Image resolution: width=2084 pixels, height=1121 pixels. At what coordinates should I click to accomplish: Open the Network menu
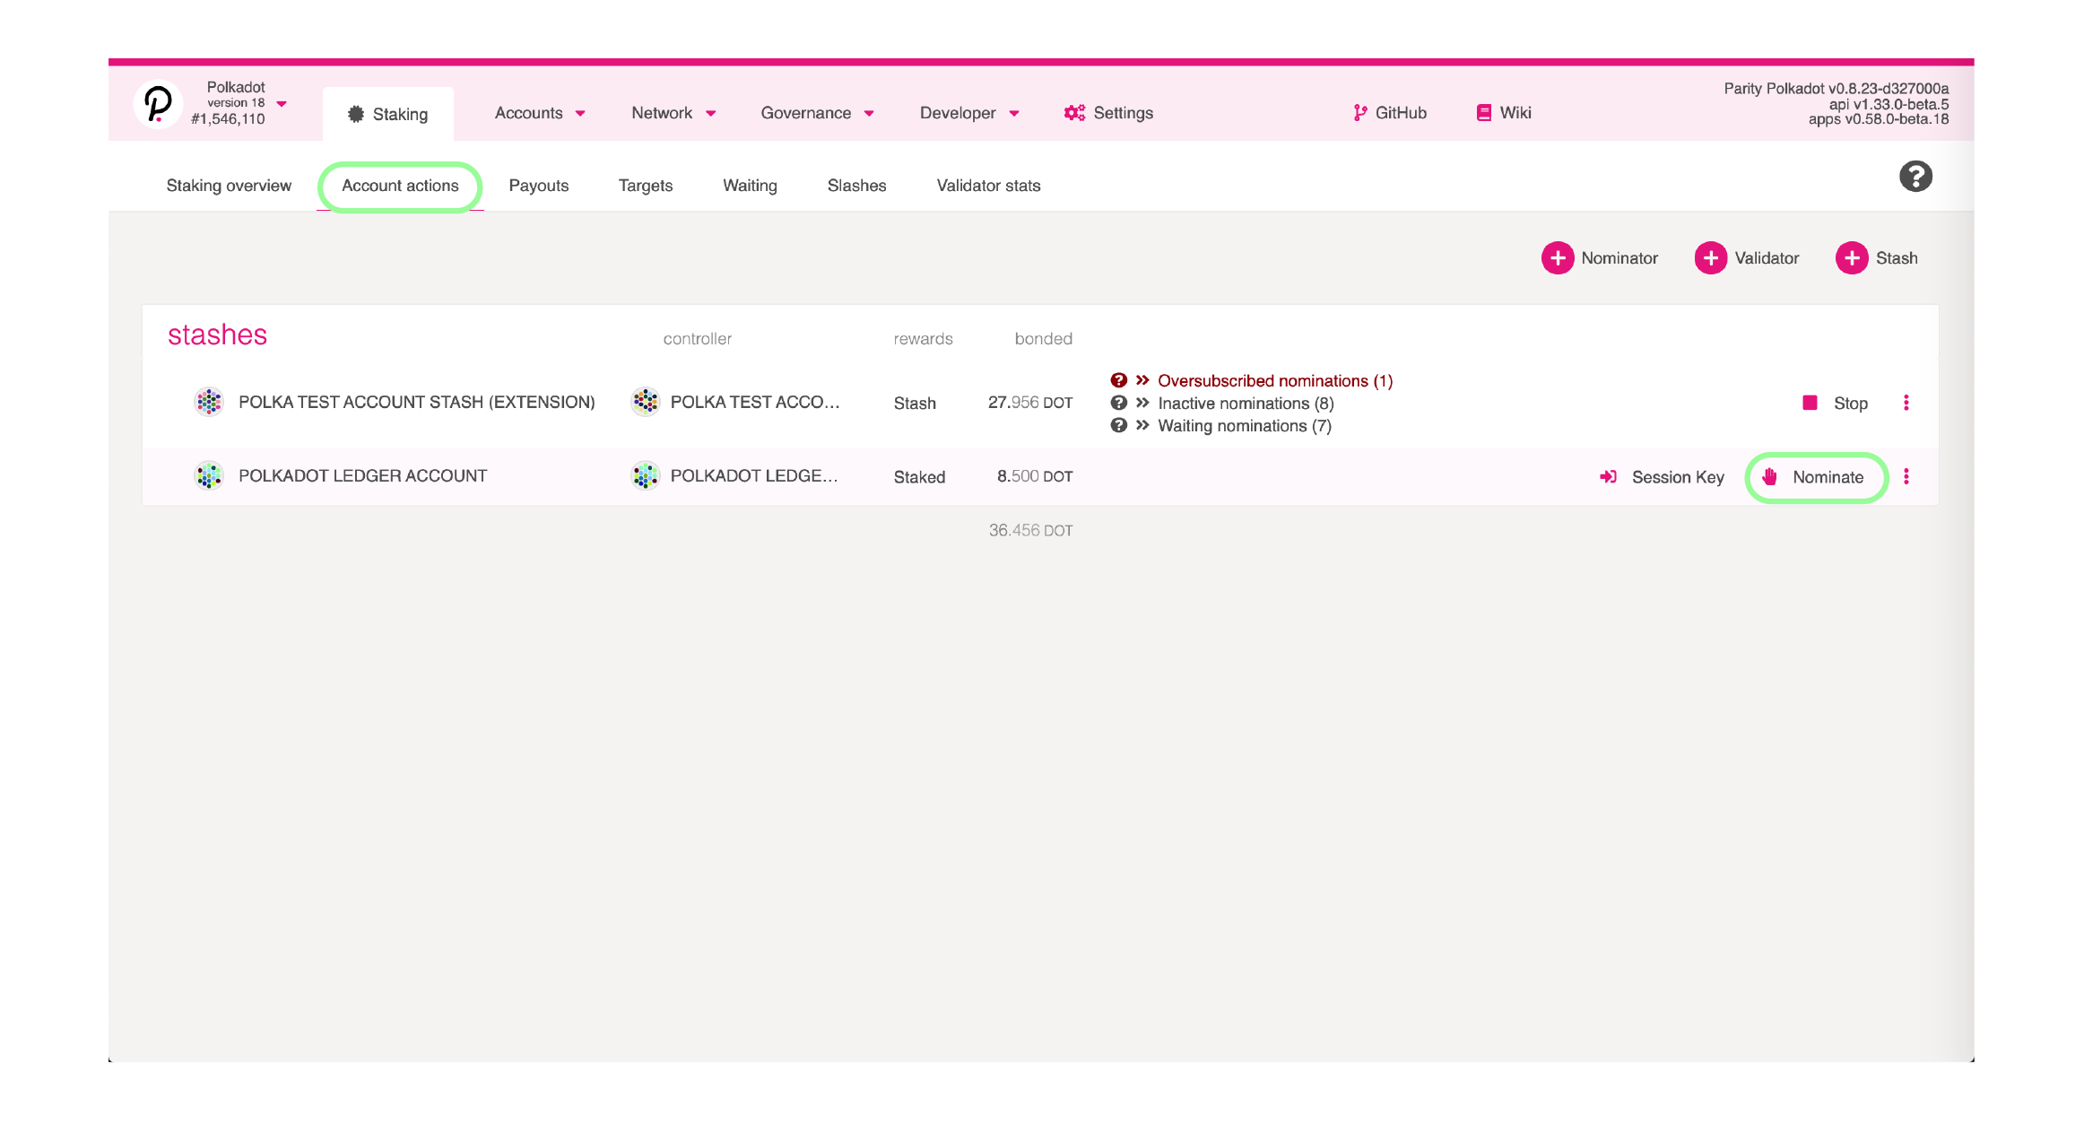tap(662, 113)
